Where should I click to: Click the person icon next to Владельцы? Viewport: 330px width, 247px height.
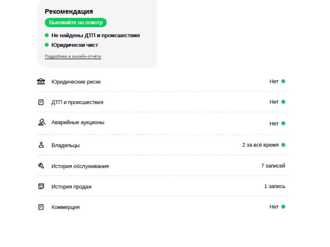(41, 145)
